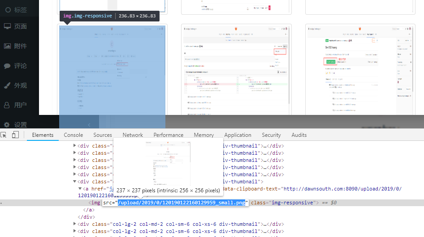
Task: Open the middle diff-view attachment thumbnail
Action: [236, 70]
